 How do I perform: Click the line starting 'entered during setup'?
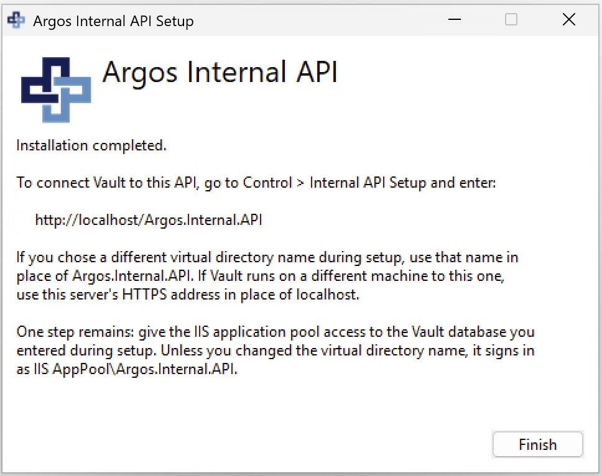pos(276,350)
